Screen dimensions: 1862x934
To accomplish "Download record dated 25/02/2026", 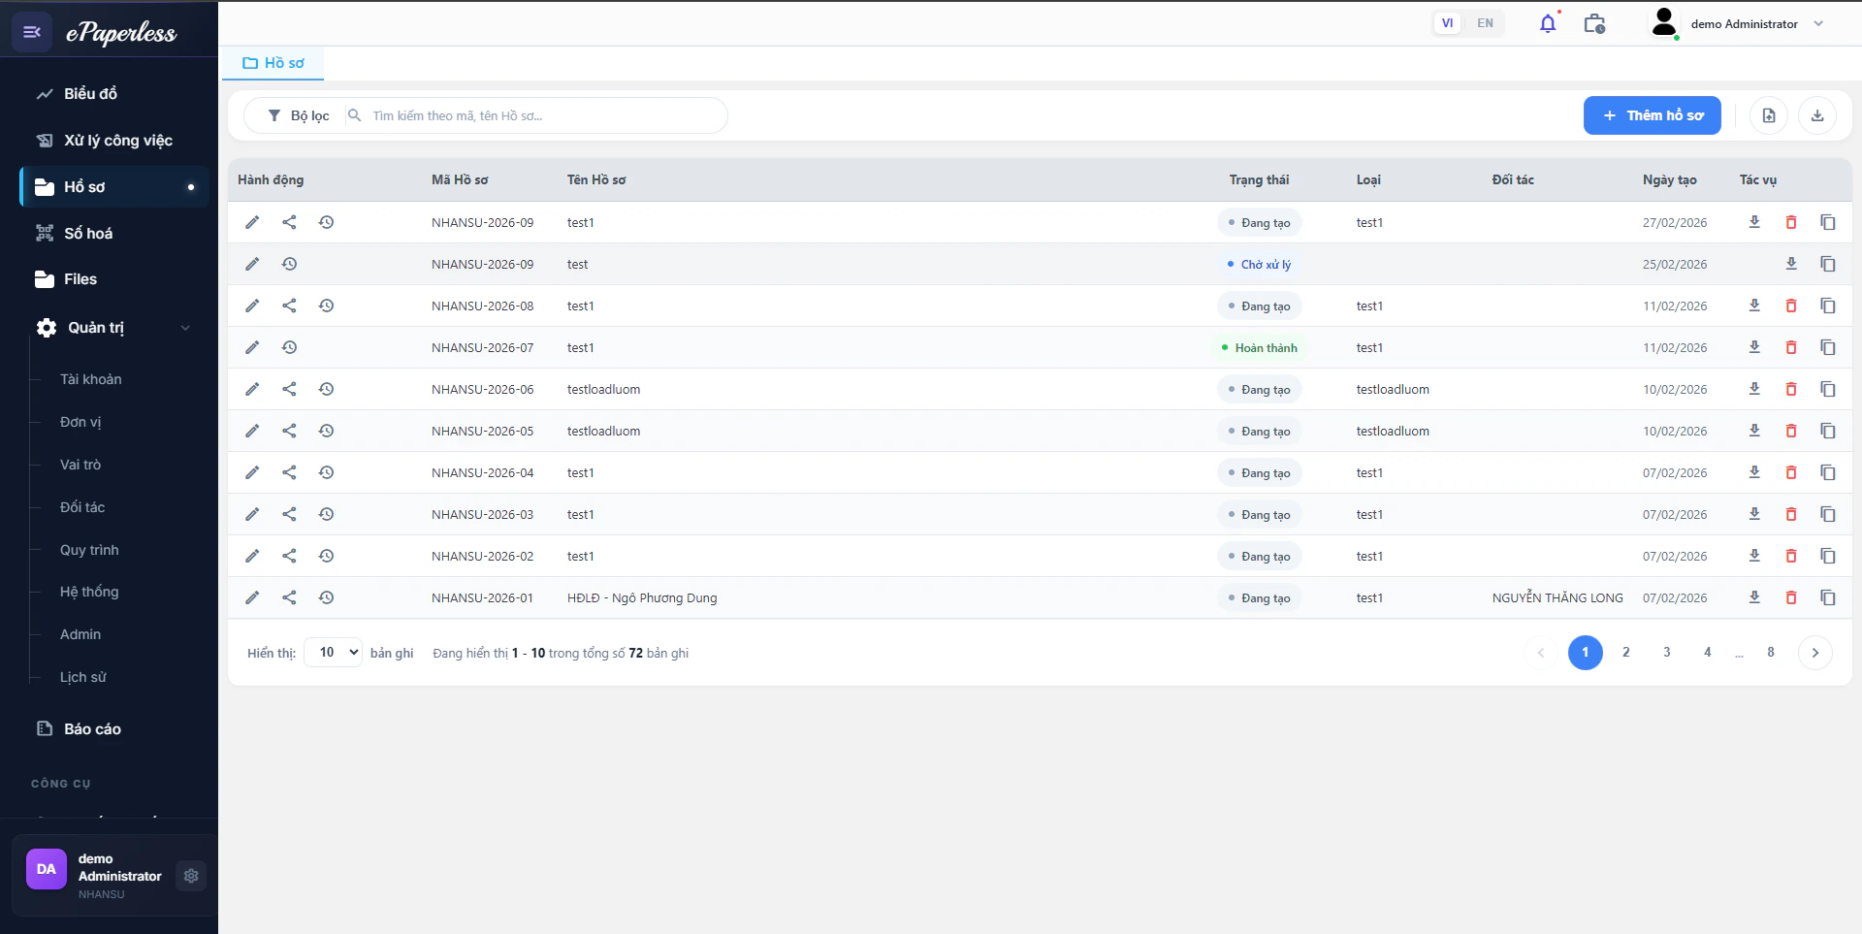I will pos(1791,264).
